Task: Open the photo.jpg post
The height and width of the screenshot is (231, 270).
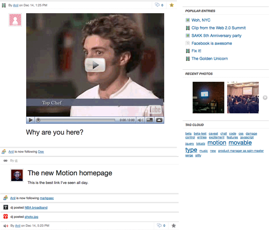Action: pyautogui.click(x=31, y=217)
